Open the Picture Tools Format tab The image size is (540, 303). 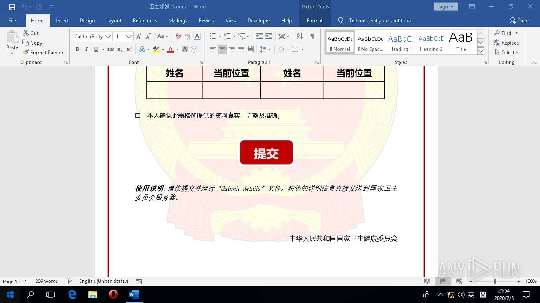[x=315, y=20]
